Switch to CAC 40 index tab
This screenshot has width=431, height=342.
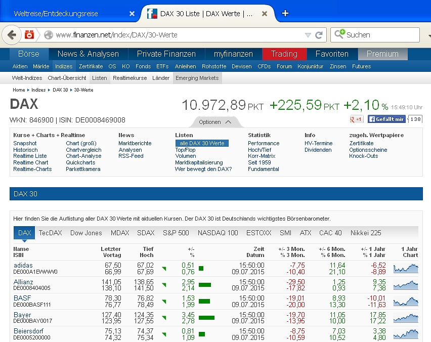(330, 233)
